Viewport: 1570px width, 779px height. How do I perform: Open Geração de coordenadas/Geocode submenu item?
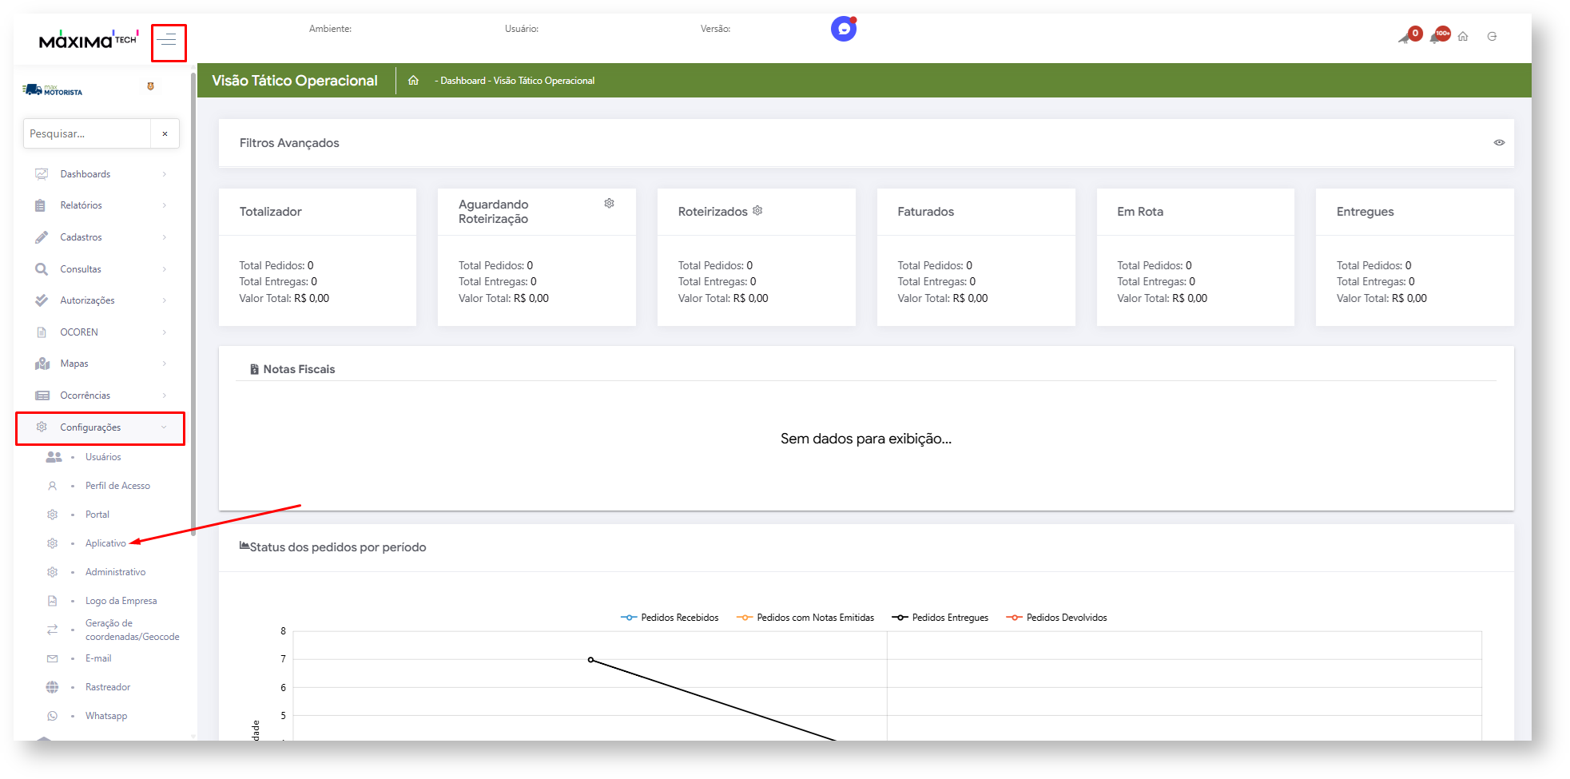pyautogui.click(x=133, y=630)
